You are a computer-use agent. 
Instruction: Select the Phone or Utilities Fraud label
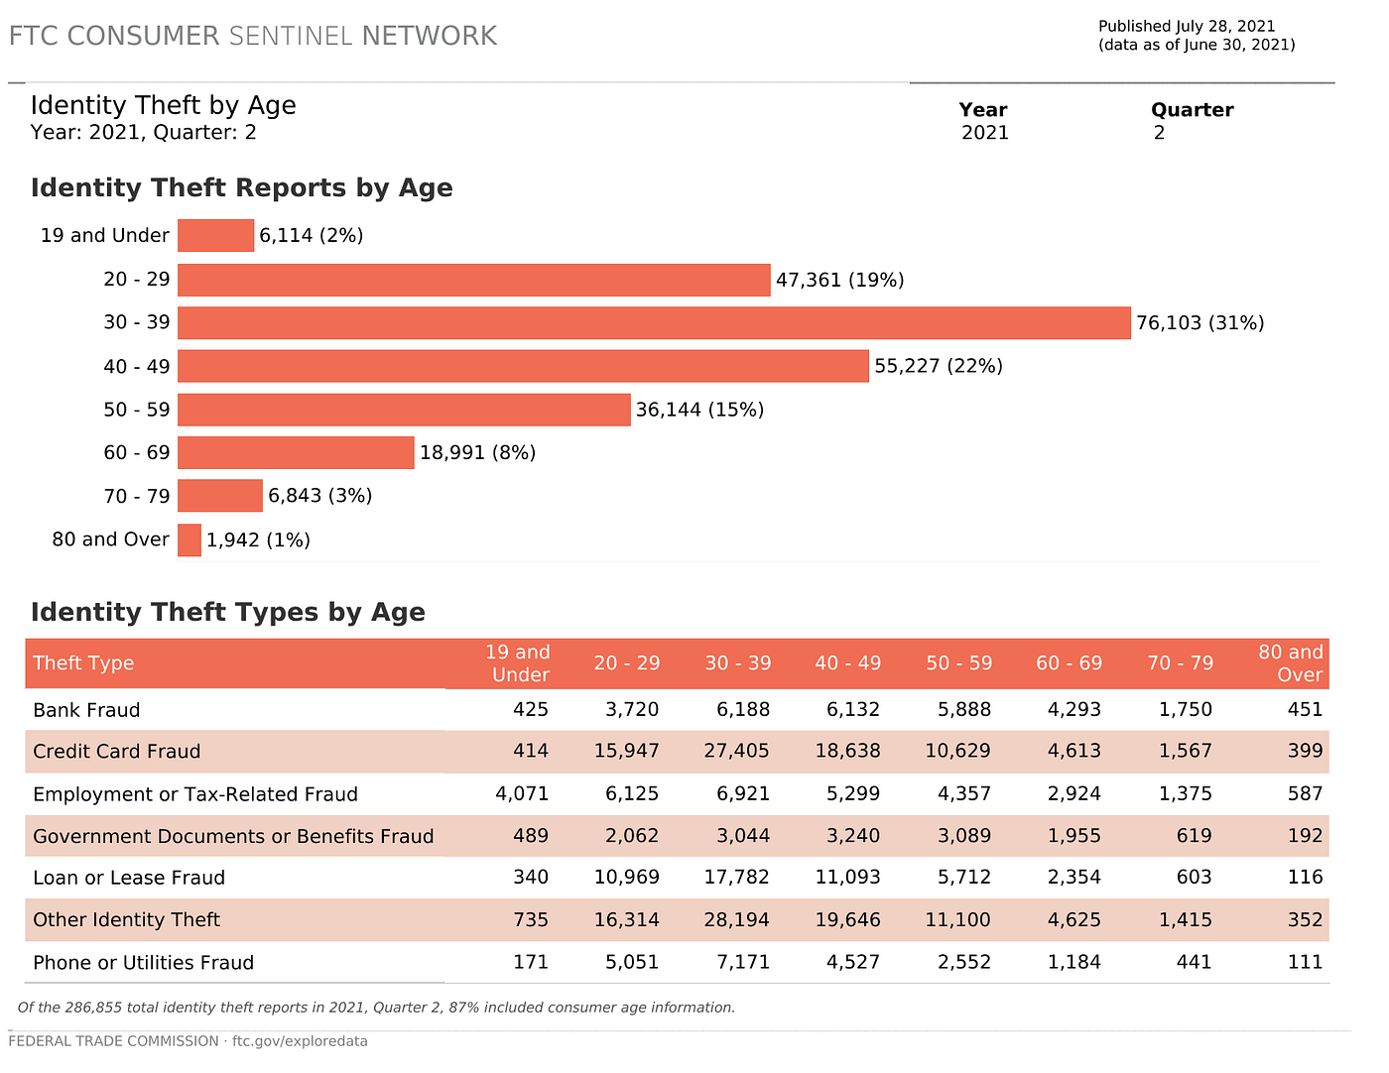coord(144,963)
